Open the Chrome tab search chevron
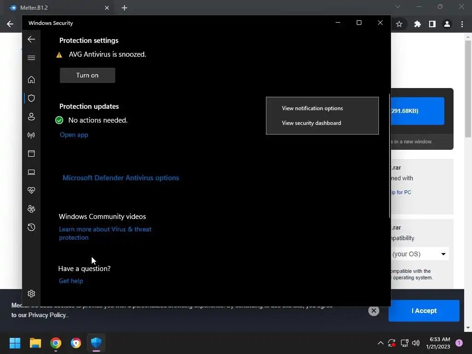 click(x=398, y=6)
